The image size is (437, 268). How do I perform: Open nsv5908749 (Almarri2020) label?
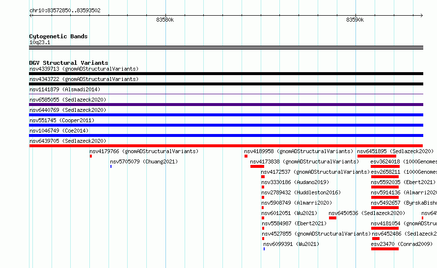[297, 203]
